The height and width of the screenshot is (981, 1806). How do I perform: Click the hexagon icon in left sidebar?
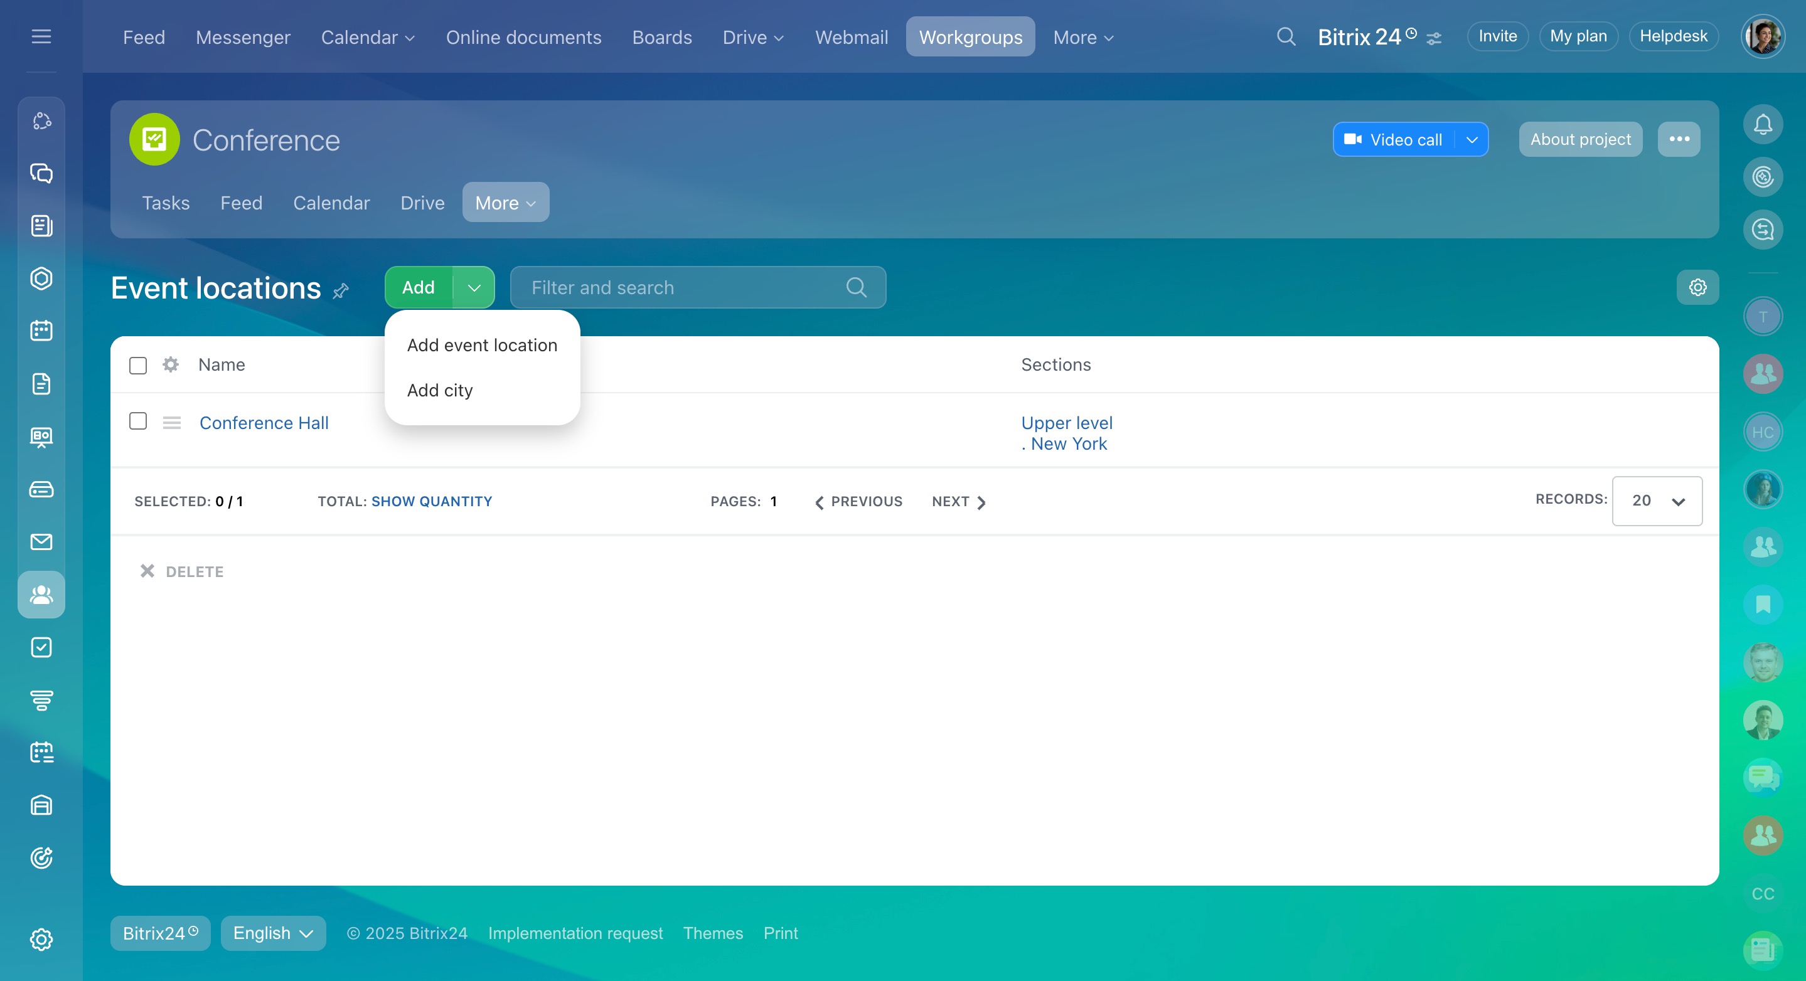[41, 278]
